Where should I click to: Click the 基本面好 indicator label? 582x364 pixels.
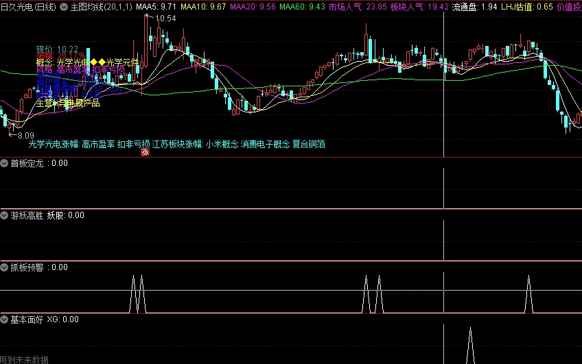(27, 319)
